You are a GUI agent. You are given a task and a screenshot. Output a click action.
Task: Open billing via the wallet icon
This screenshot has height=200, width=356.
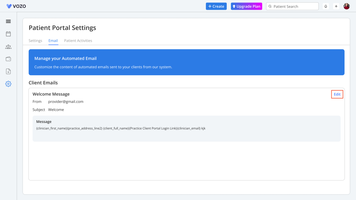coord(8,59)
